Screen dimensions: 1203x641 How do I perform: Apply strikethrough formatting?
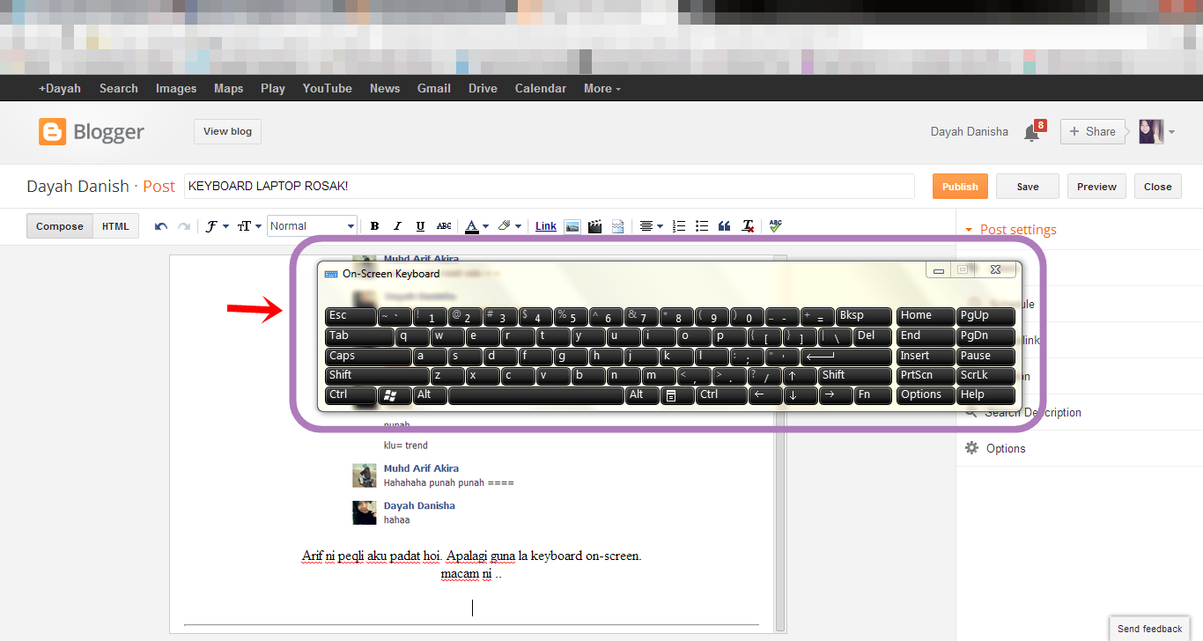pos(444,226)
